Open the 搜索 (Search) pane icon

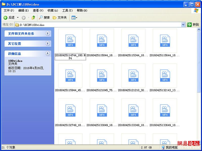tap(42, 18)
